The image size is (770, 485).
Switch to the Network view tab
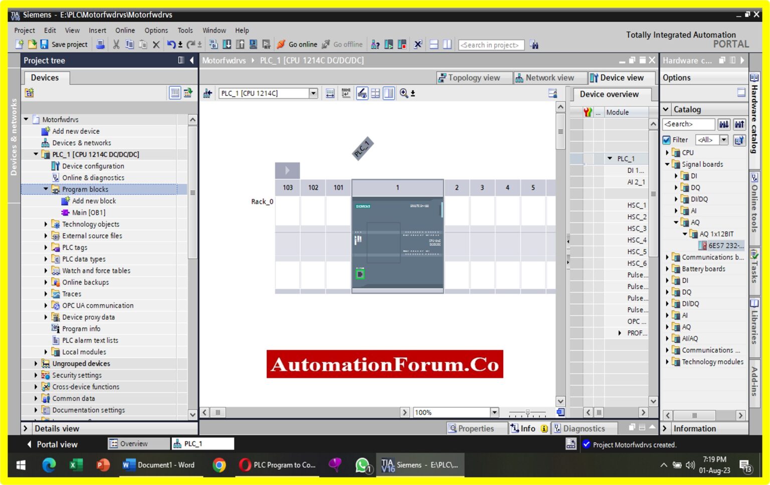click(x=550, y=78)
